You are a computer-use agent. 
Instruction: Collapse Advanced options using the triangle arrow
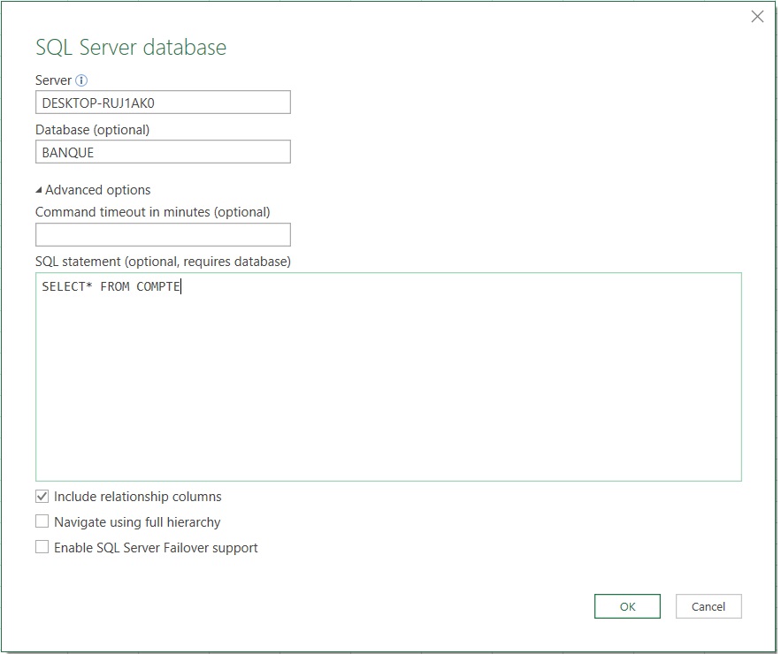(39, 190)
